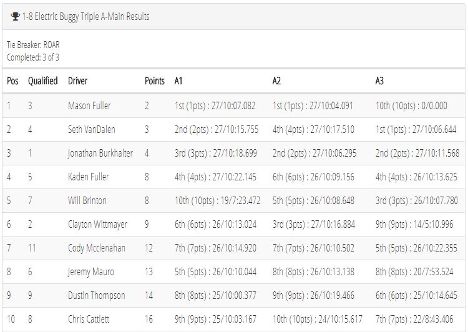Viewport: 468px width, 332px height.
Task: Click Dustin Thompson's name
Action: [96, 296]
